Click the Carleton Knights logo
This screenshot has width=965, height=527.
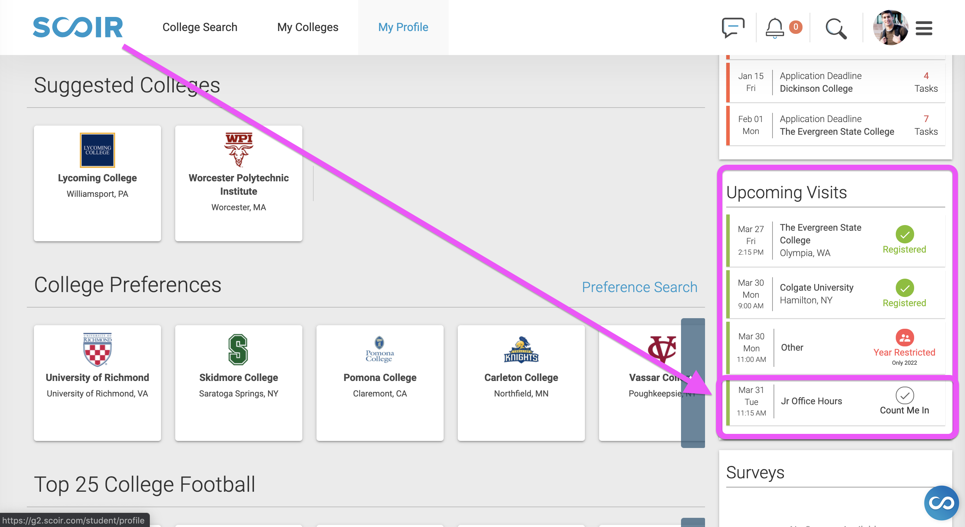click(521, 349)
